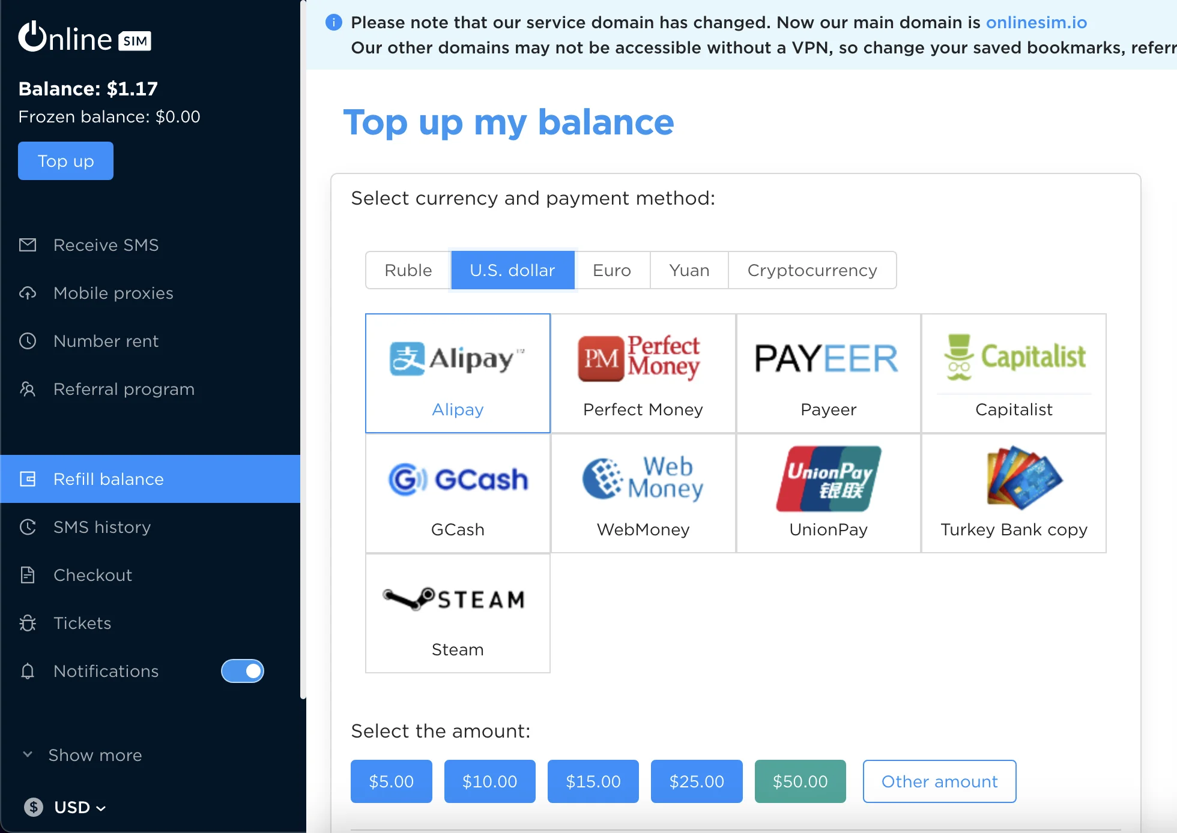Click the Other amount button

point(940,781)
